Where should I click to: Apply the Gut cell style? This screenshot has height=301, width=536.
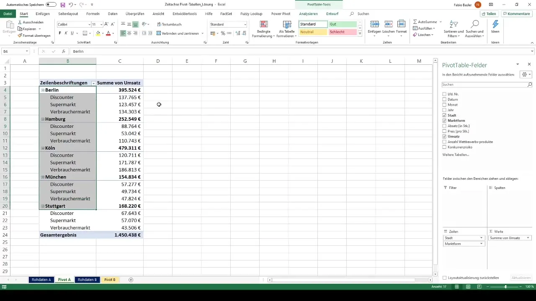(343, 24)
